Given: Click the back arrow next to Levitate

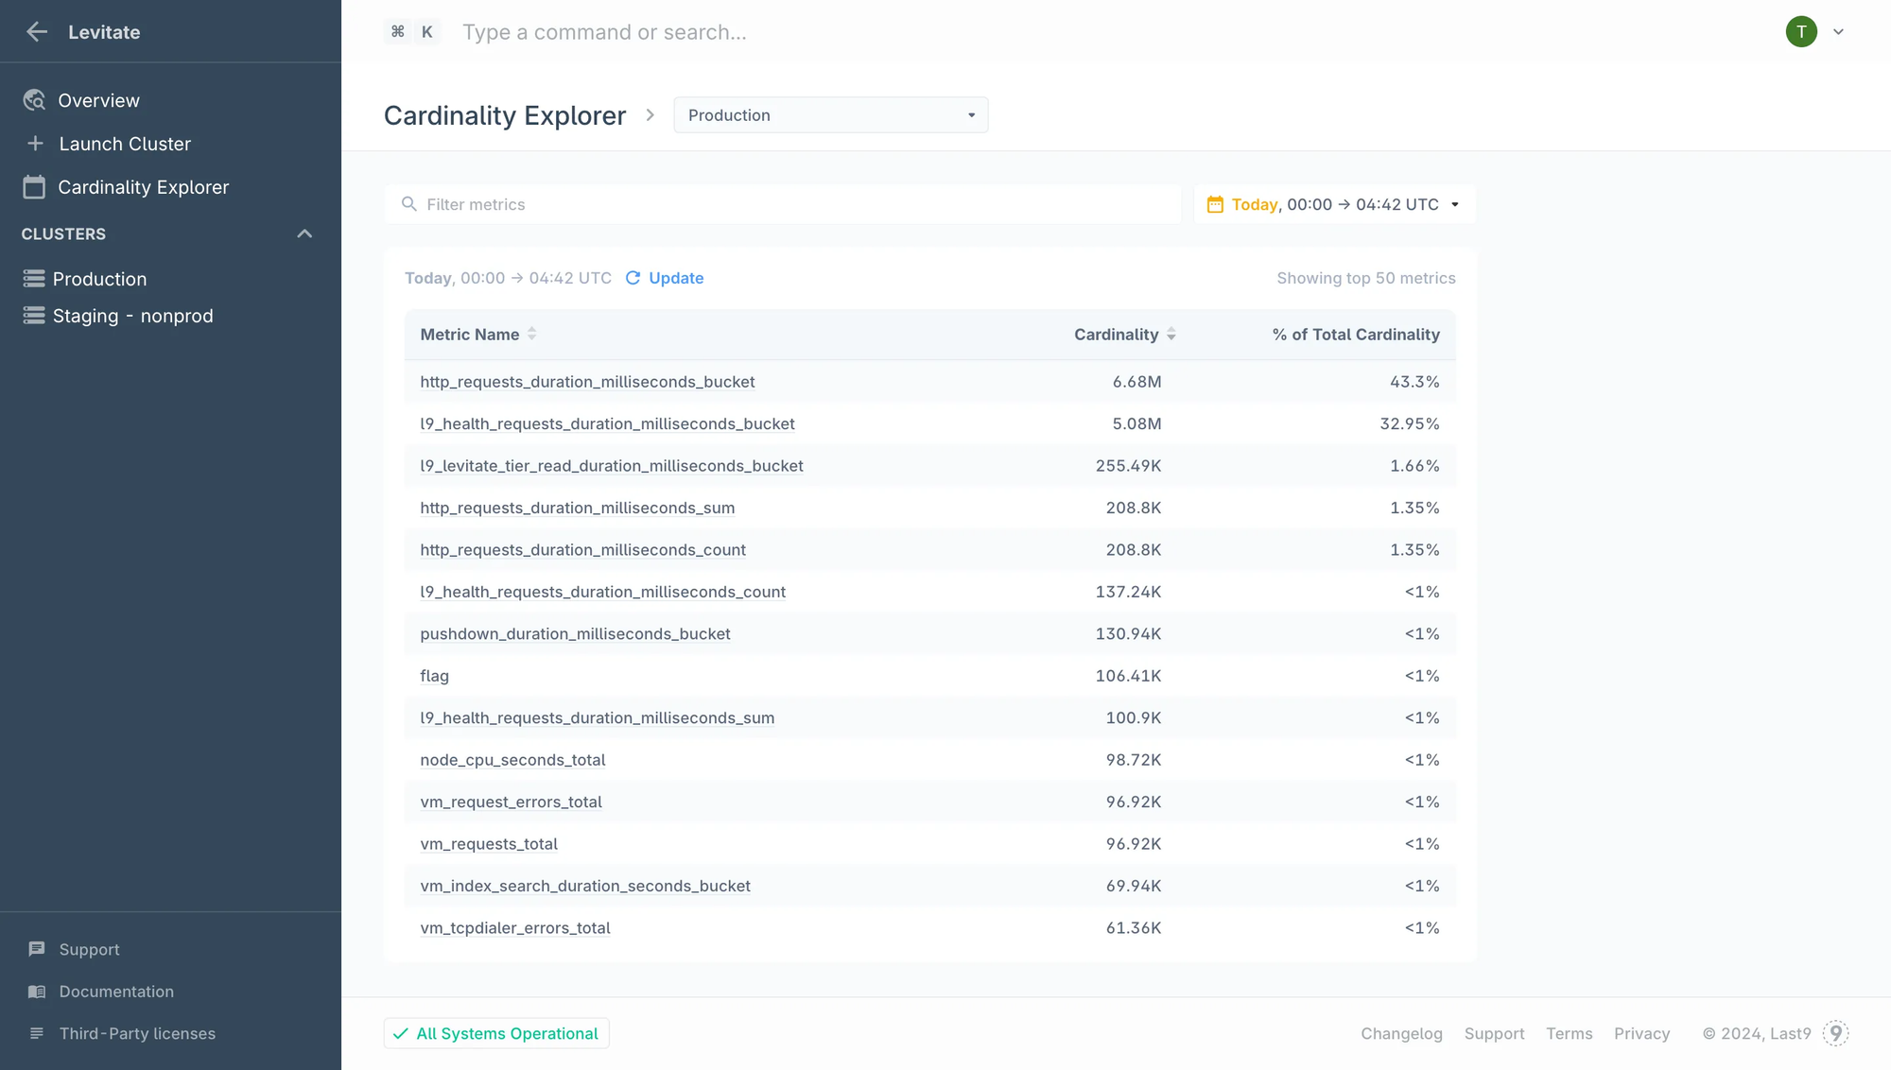Looking at the screenshot, I should click(x=37, y=31).
